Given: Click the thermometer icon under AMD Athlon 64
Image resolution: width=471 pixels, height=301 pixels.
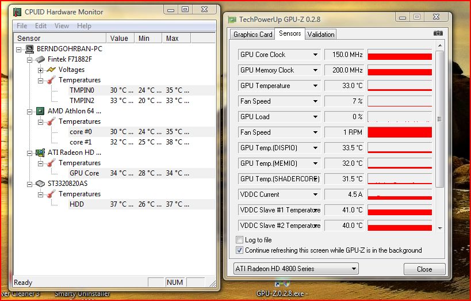Looking at the screenshot, I should click(x=51, y=121).
